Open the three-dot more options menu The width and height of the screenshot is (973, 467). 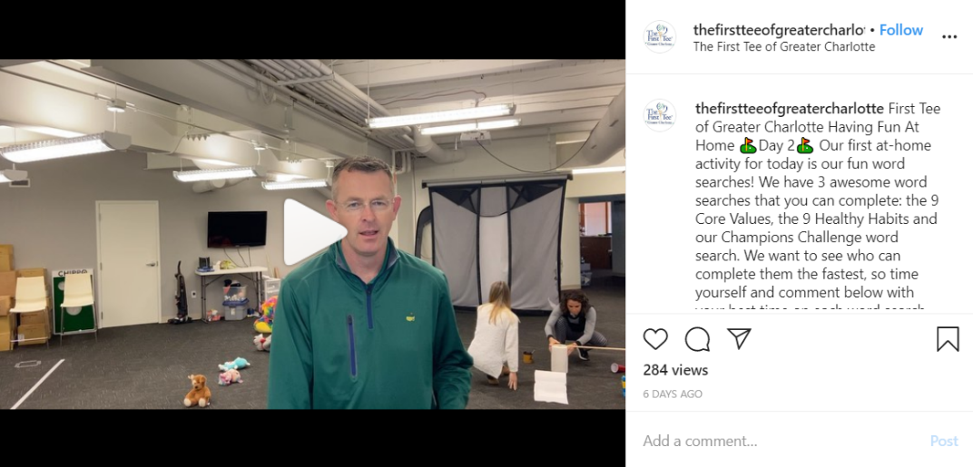coord(949,37)
